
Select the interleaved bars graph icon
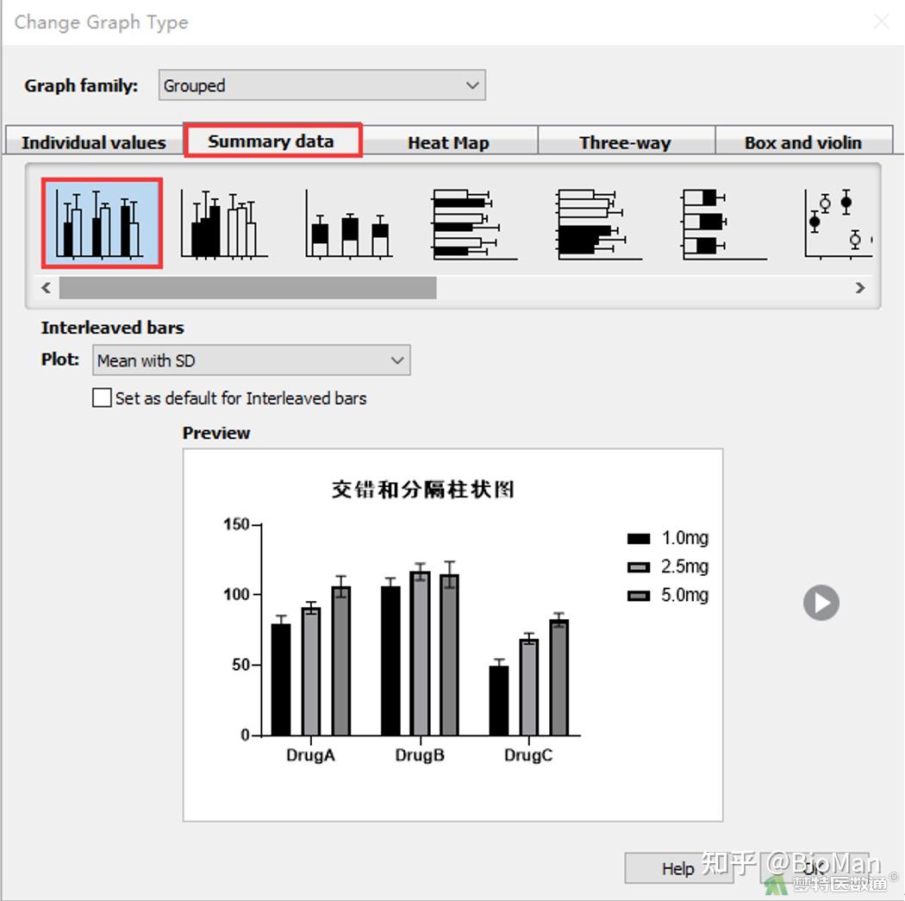(102, 223)
